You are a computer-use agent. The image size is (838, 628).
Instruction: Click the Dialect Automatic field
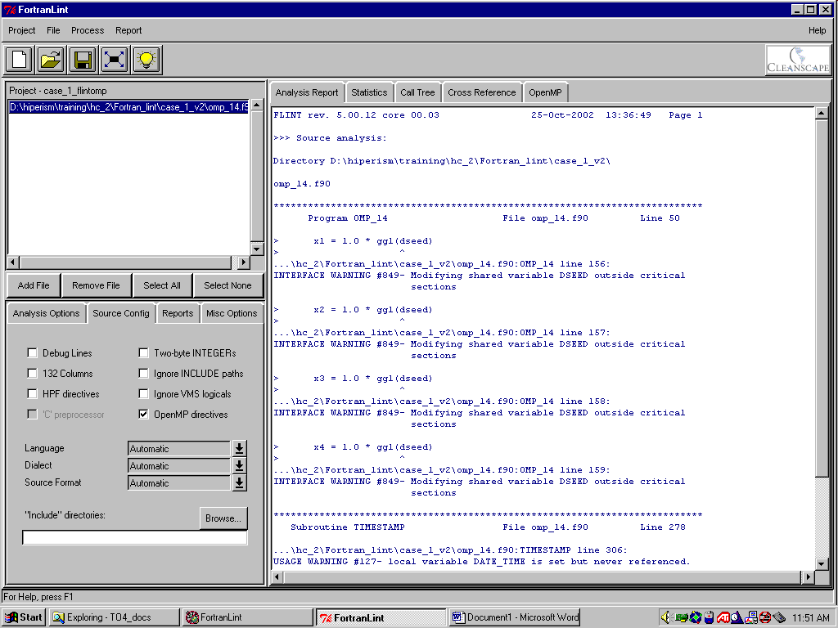pyautogui.click(x=179, y=465)
